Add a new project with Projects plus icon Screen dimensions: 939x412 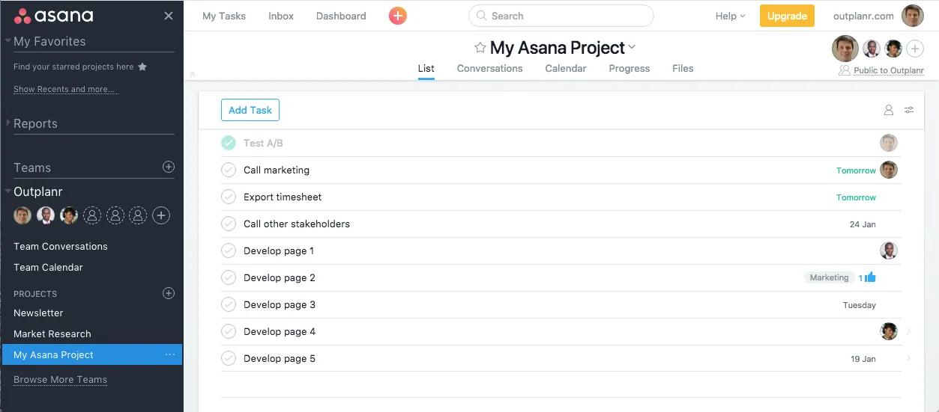point(169,293)
